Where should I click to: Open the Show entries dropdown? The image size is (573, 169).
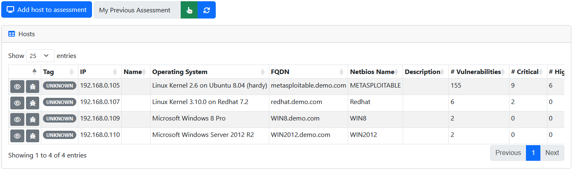tap(40, 56)
